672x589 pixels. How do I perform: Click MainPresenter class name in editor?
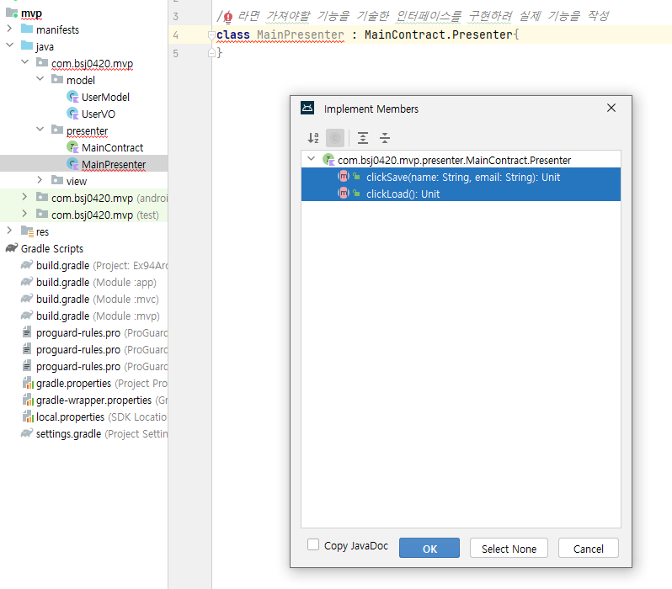coord(300,34)
